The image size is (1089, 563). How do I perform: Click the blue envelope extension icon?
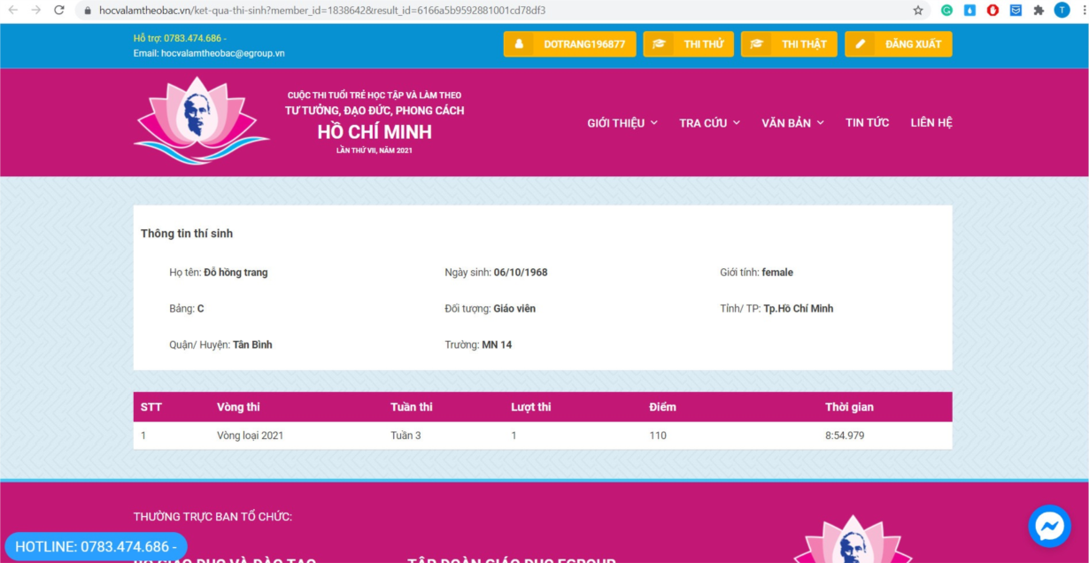point(1016,11)
